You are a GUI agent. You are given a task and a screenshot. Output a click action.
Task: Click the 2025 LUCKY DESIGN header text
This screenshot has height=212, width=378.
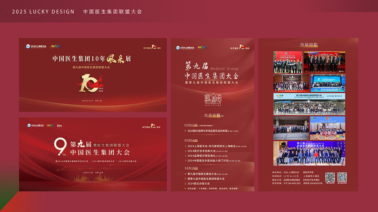click(x=43, y=12)
